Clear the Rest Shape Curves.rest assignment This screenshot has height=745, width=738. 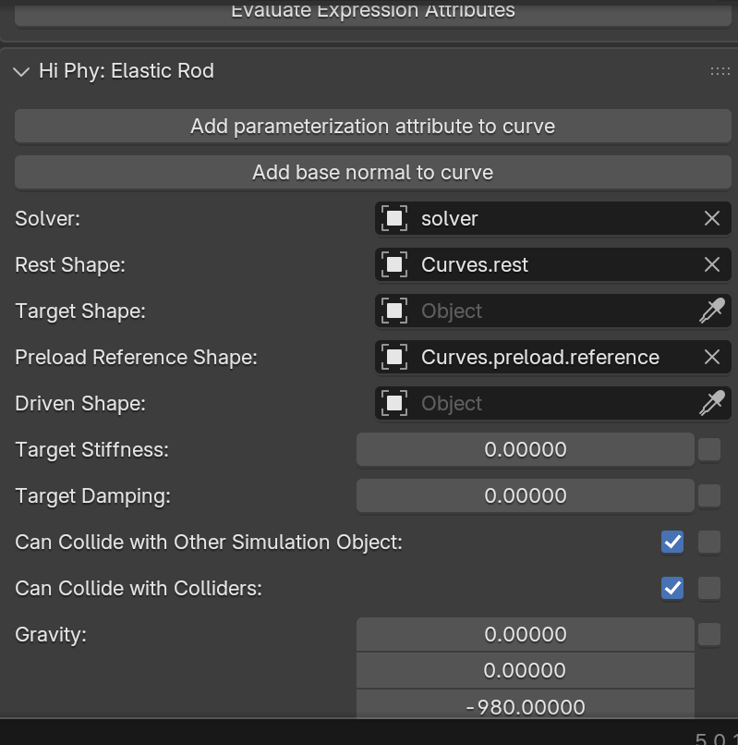tap(711, 264)
